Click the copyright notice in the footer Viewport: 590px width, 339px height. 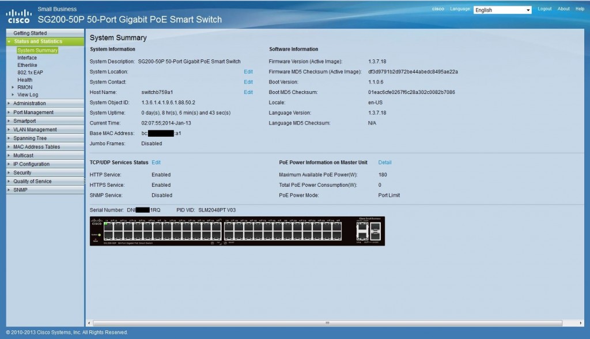coord(67,332)
